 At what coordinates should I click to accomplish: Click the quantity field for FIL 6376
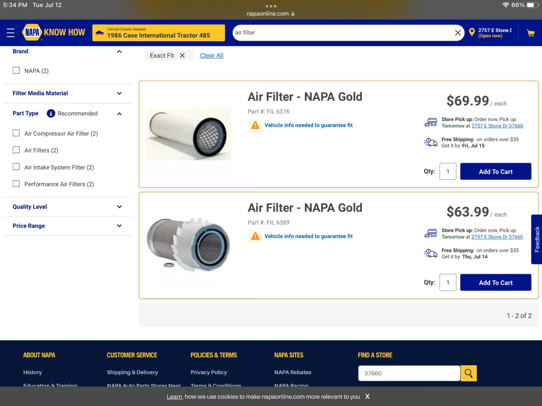[448, 171]
